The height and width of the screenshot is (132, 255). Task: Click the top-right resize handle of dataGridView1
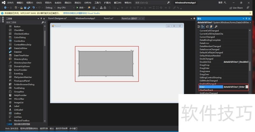(x=133, y=51)
